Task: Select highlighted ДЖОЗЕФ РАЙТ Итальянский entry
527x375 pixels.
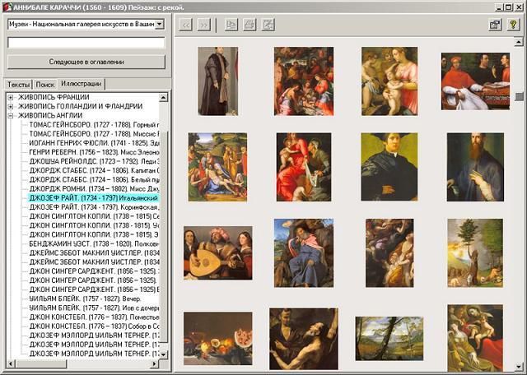Action: pos(92,198)
